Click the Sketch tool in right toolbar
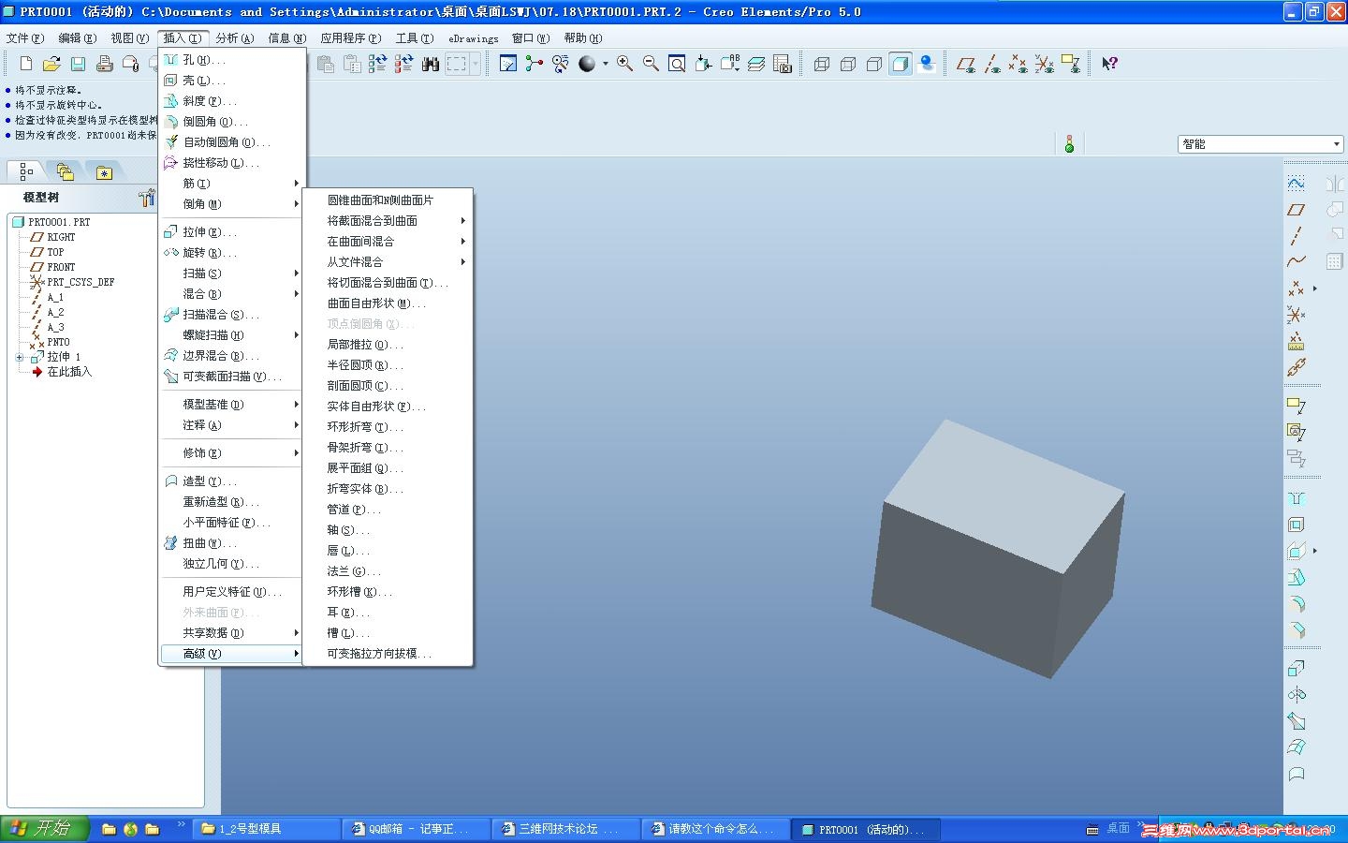The image size is (1348, 843). (x=1297, y=184)
